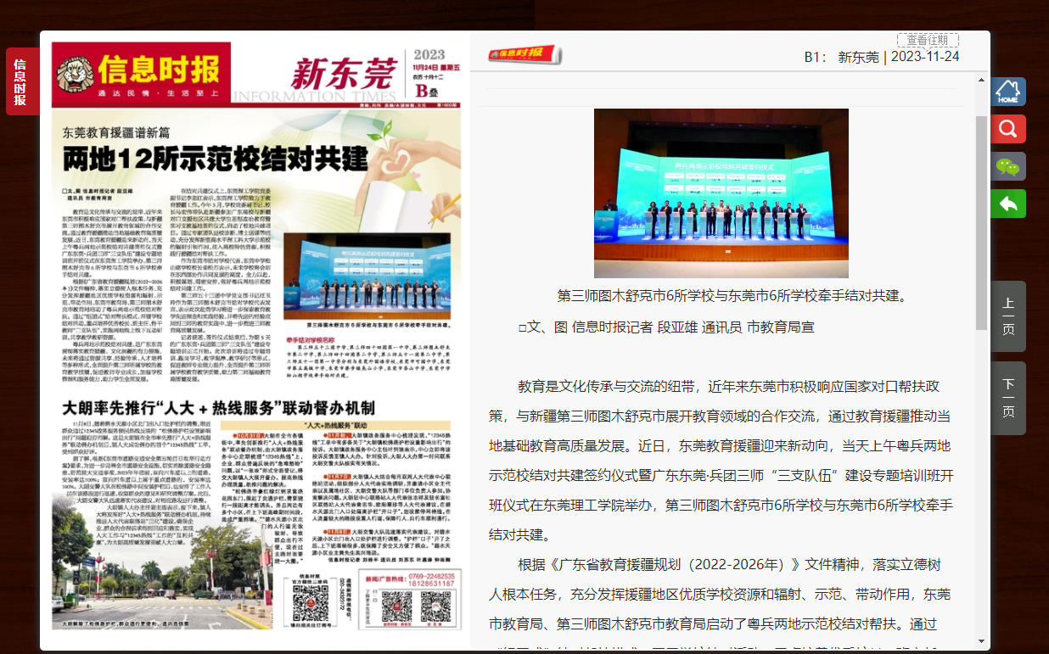Open the red 信息时报 side tab
This screenshot has height=654, width=1049.
click(20, 81)
